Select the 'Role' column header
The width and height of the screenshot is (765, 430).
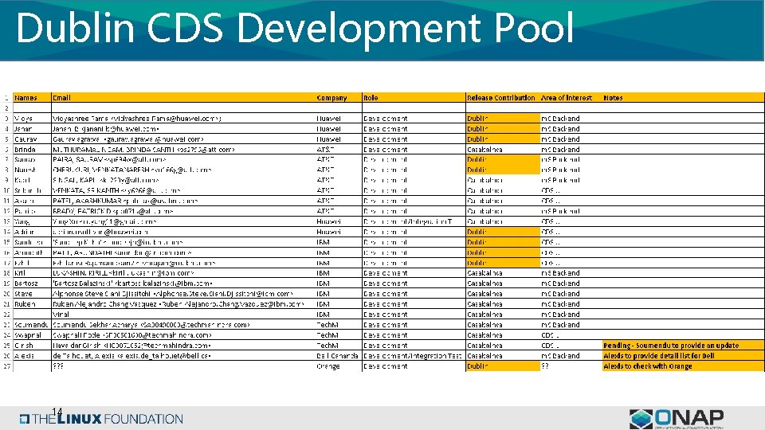371,97
